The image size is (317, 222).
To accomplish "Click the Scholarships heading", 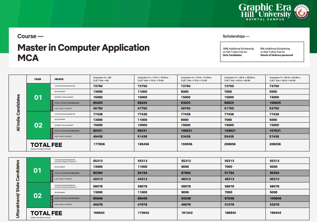I will (236, 36).
